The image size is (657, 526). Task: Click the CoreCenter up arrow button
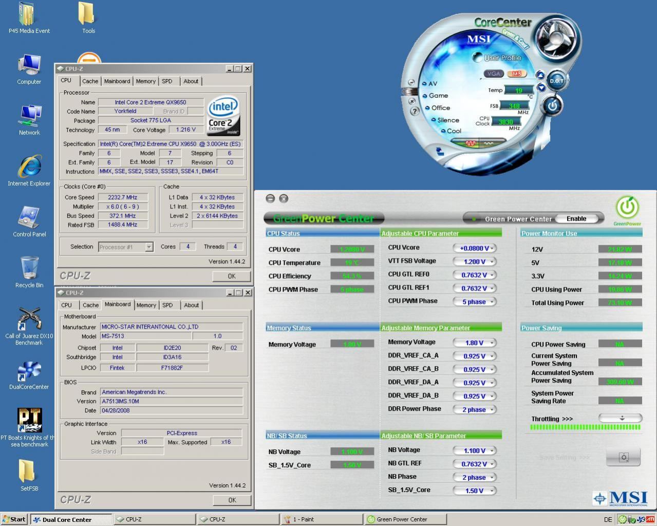[540, 75]
